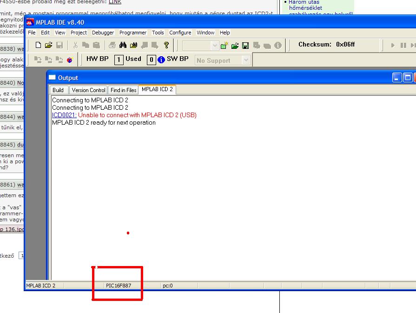
Task: Click 'MPLAB ICD 2 ready for next operation' line
Action: (104, 123)
